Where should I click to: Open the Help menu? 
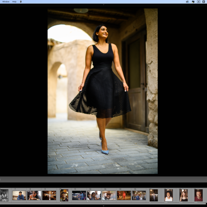click(x=14, y=2)
